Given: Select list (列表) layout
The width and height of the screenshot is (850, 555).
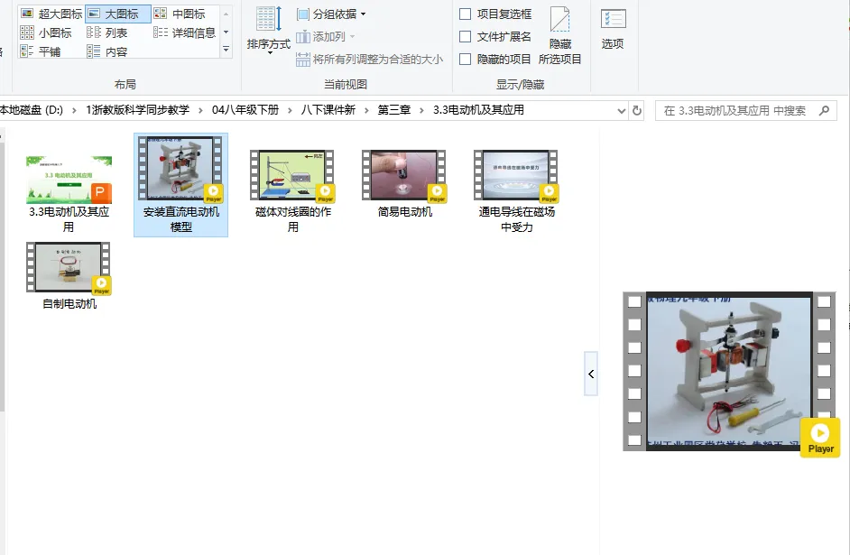Looking at the screenshot, I should click(x=107, y=33).
